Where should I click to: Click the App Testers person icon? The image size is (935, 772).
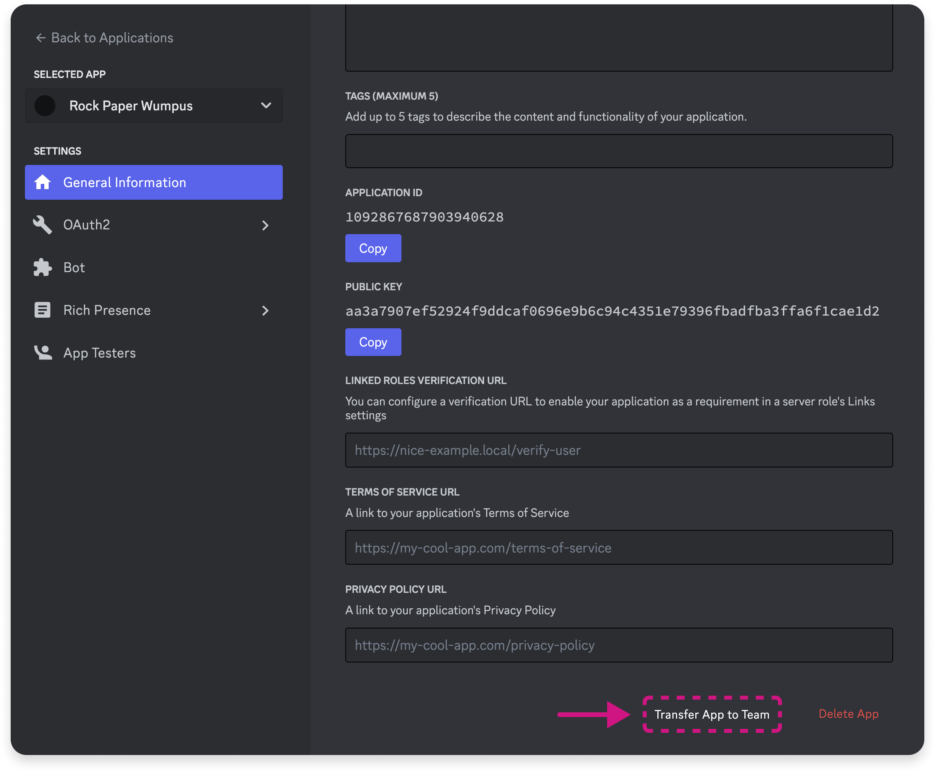[43, 353]
